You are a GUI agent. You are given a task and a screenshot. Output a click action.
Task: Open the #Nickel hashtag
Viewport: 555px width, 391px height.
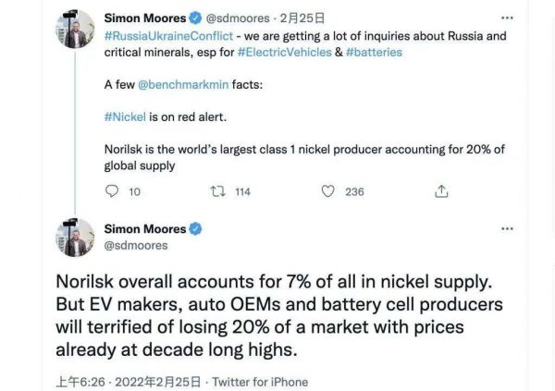[x=126, y=116]
